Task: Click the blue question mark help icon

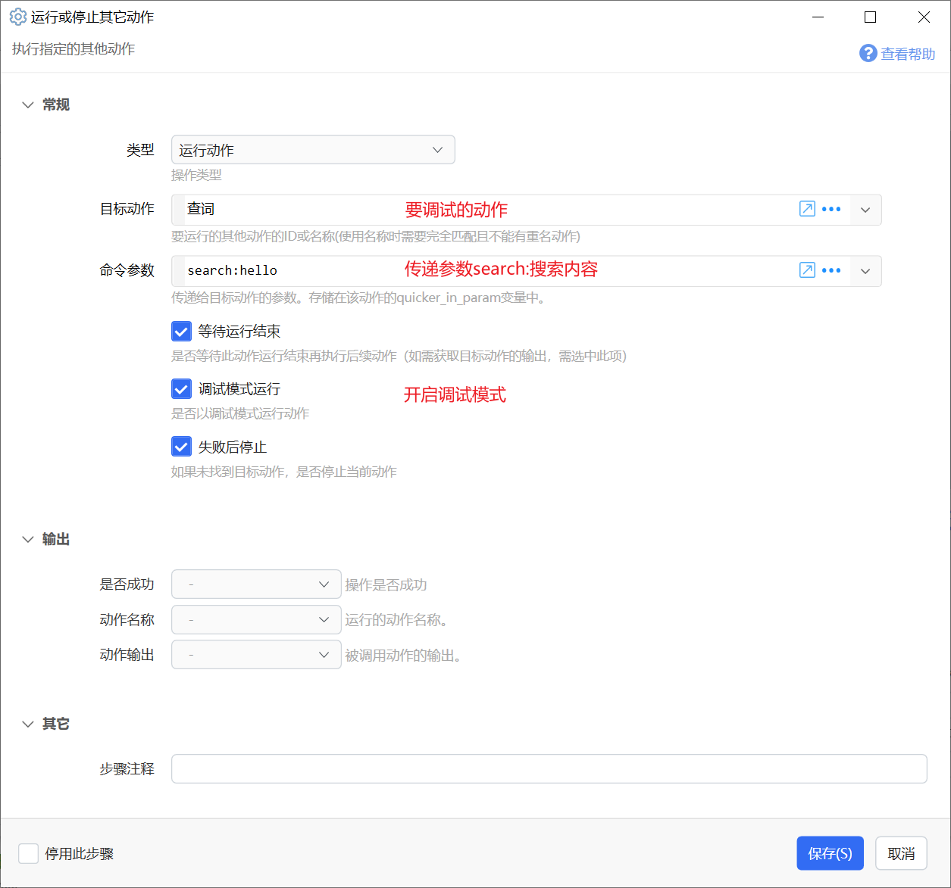Action: click(868, 53)
